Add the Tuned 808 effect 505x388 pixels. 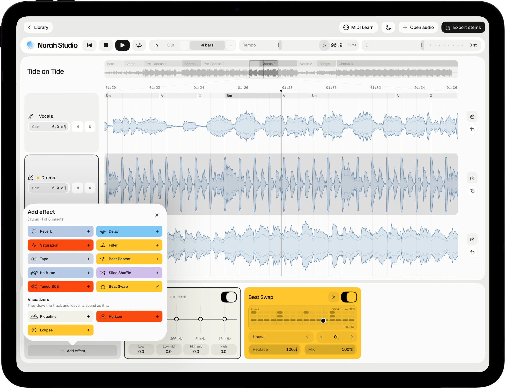61,287
